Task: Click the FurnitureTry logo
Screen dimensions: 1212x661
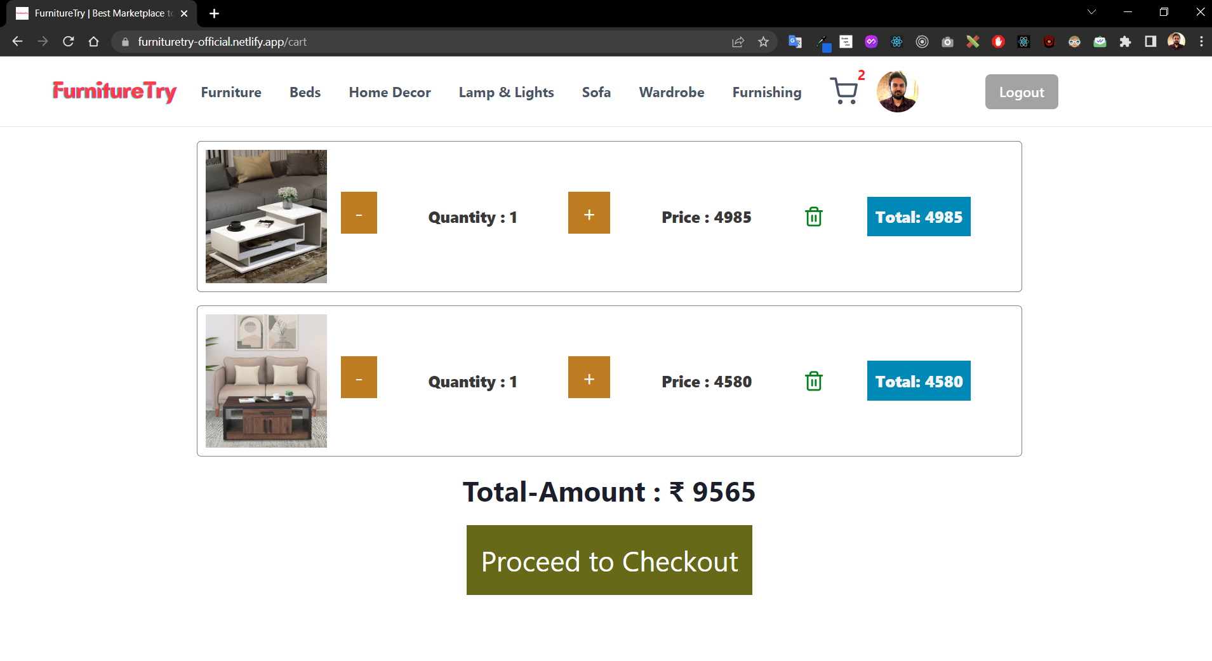Action: tap(114, 91)
